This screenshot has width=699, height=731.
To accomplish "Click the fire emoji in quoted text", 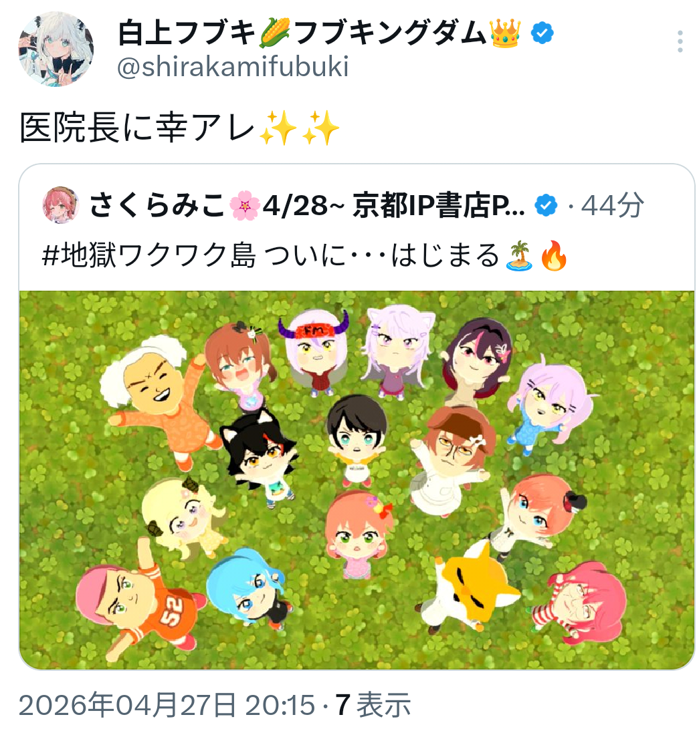I will point(554,256).
